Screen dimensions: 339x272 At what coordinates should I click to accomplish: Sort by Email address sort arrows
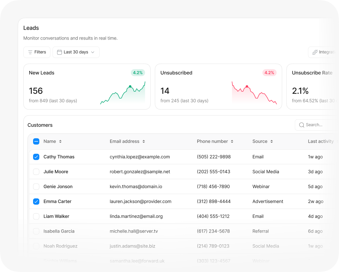click(x=144, y=141)
